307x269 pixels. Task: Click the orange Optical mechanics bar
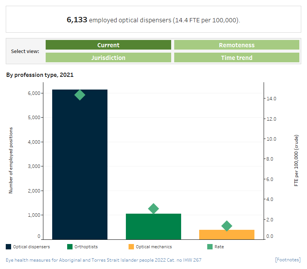pos(227,234)
